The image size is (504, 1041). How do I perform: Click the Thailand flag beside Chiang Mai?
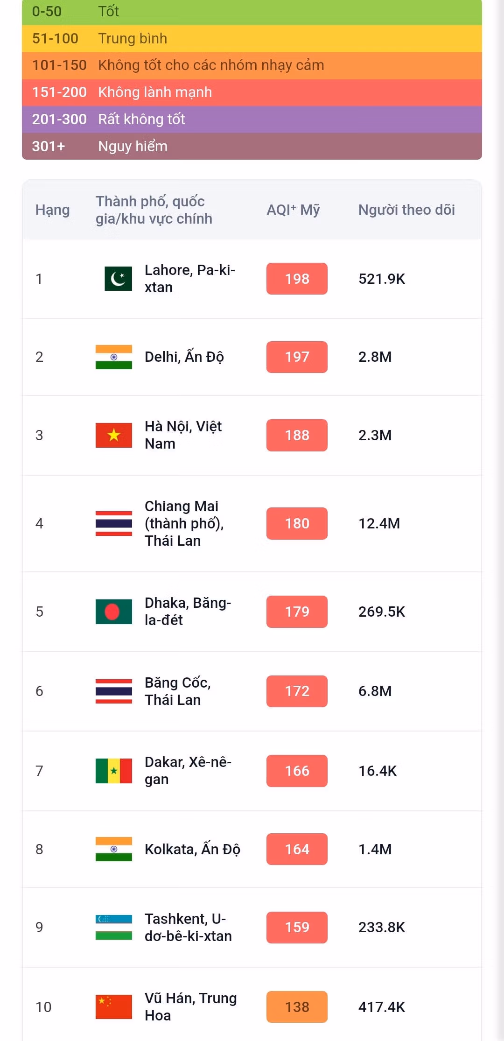[x=114, y=523]
